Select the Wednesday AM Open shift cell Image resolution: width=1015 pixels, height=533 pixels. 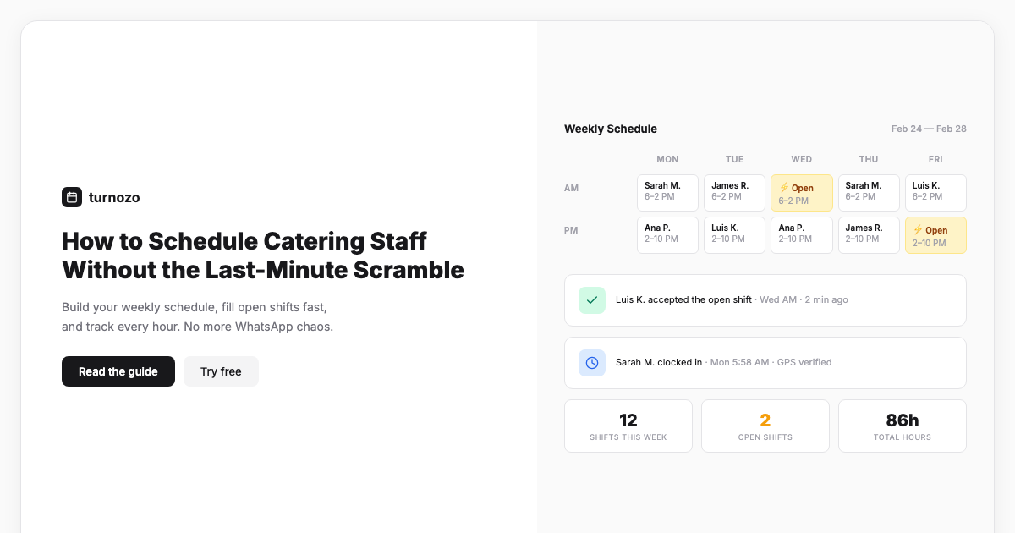pos(801,193)
